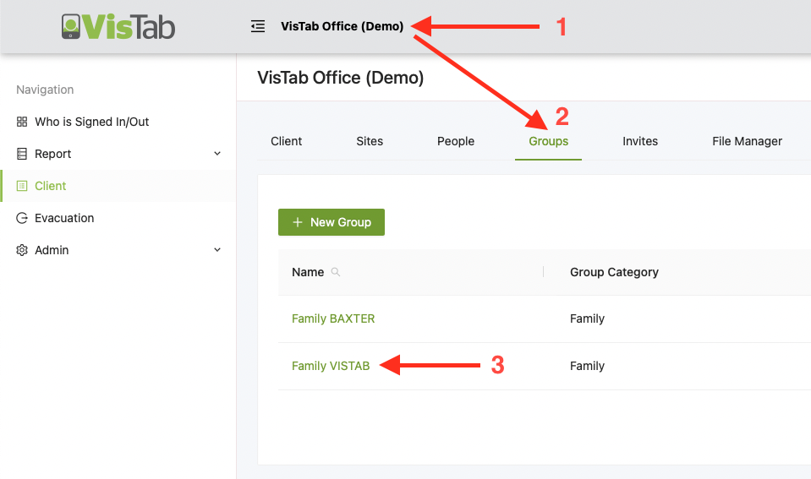The image size is (811, 479).
Task: Expand the Admin menu chevron
Action: point(217,250)
